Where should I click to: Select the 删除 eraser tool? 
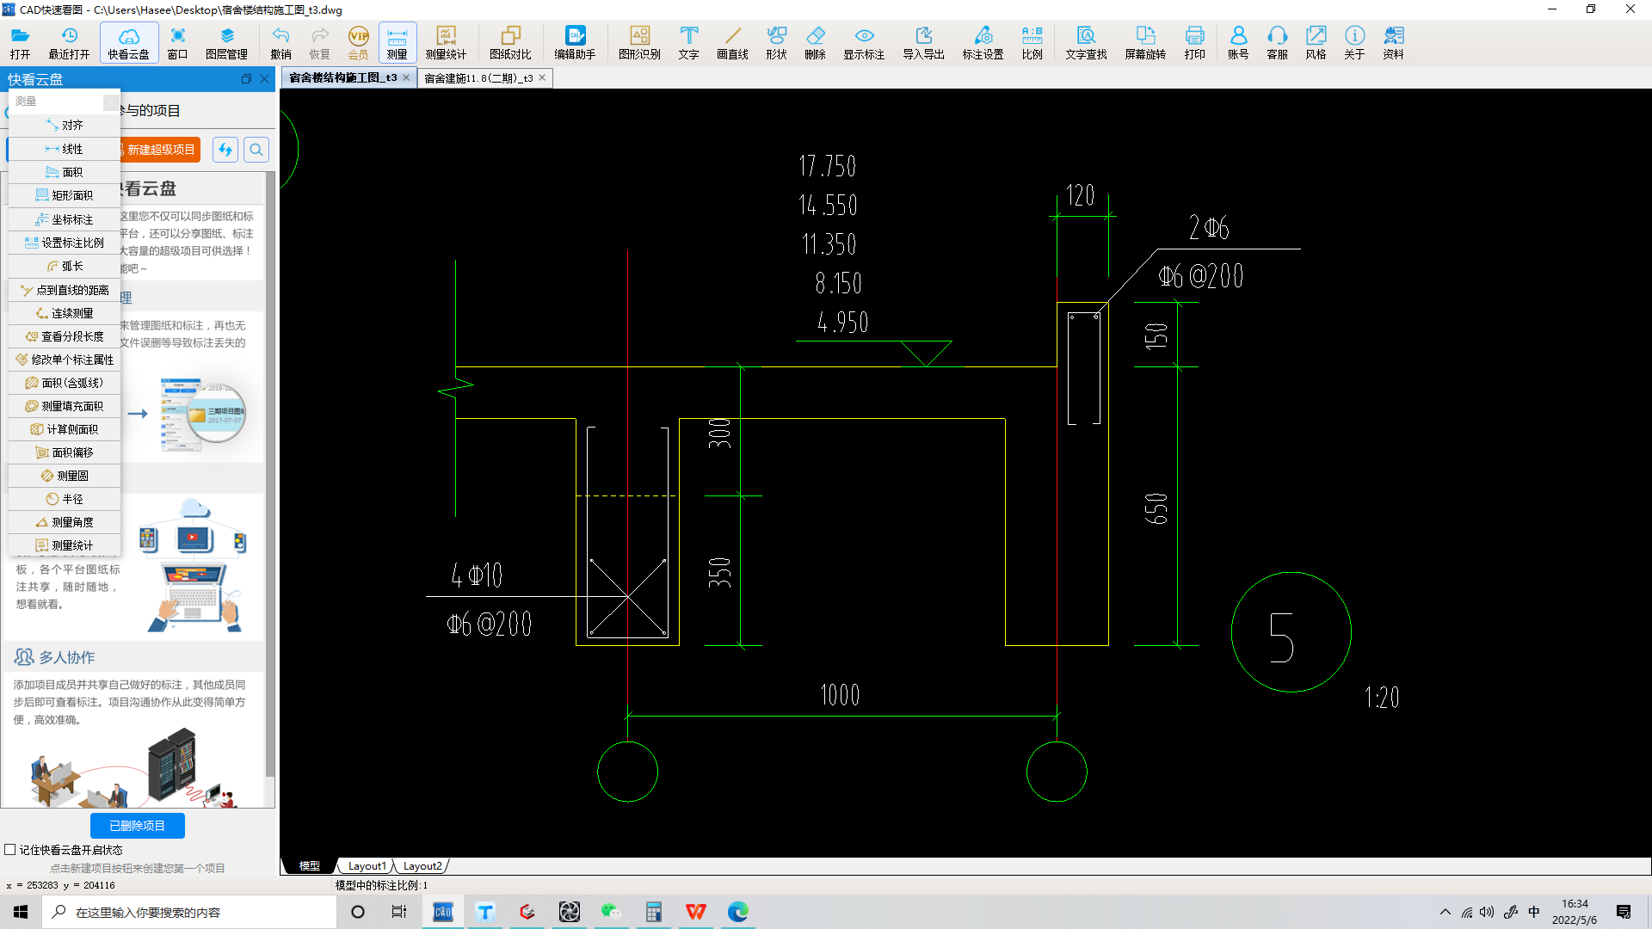pyautogui.click(x=815, y=42)
